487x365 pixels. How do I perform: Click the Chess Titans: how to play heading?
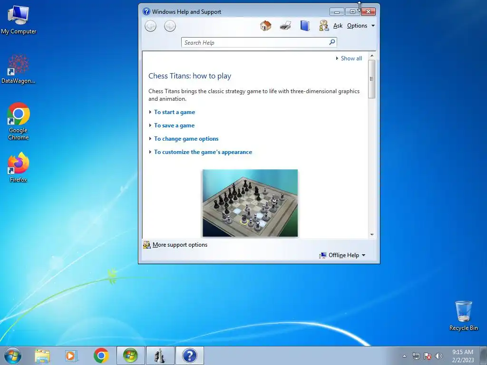point(190,76)
